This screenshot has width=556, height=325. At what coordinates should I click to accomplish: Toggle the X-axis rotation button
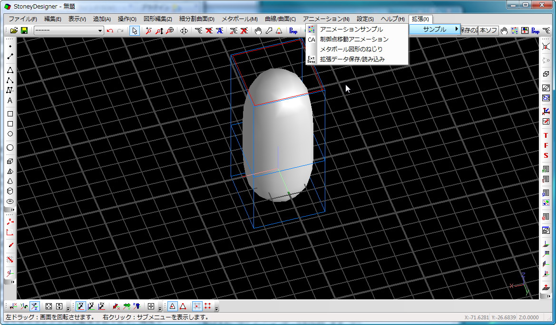pos(13,306)
